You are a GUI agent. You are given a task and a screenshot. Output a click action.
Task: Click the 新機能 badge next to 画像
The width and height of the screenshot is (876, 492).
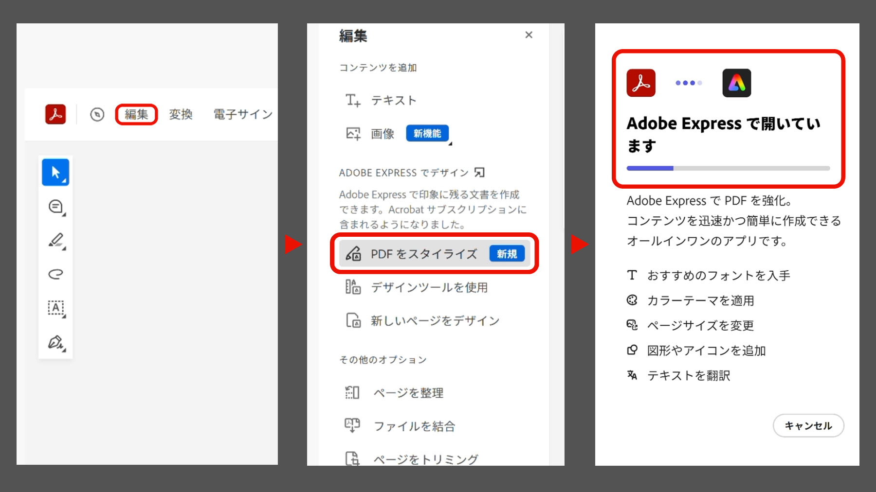click(427, 133)
